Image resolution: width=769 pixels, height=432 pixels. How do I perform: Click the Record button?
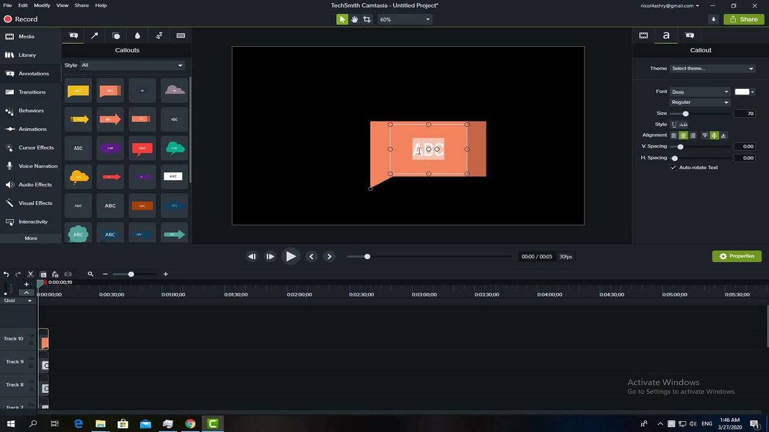[20, 19]
